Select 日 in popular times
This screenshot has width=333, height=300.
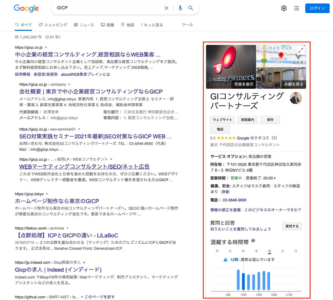pyautogui.click(x=296, y=251)
